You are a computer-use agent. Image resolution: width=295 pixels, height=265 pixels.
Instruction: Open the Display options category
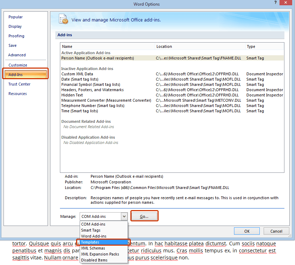[15, 26]
